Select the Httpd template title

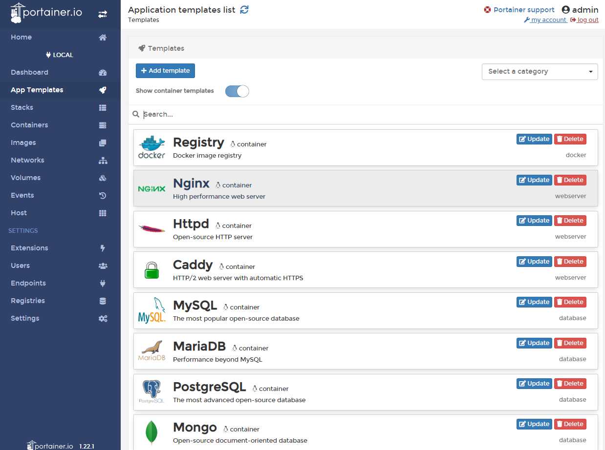(x=191, y=224)
